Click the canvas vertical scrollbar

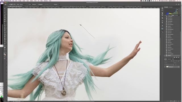(x=160, y=46)
